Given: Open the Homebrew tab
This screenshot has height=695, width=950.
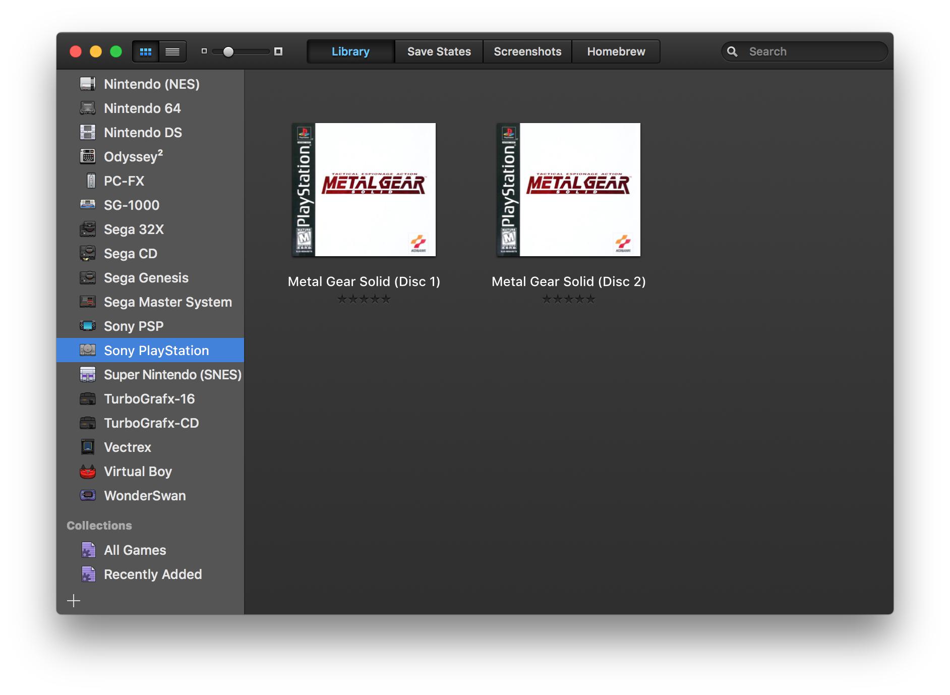Looking at the screenshot, I should [616, 51].
